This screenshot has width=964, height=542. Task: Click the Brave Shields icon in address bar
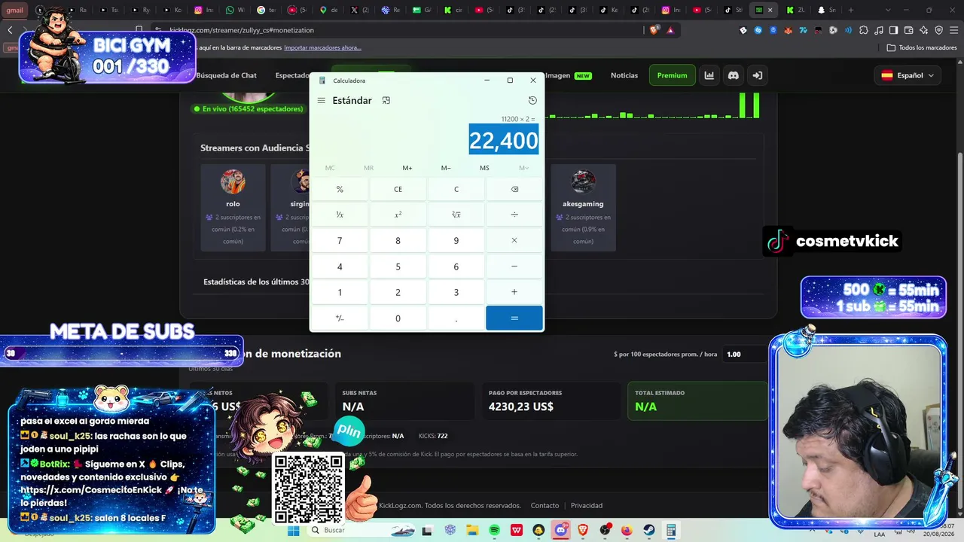[654, 30]
